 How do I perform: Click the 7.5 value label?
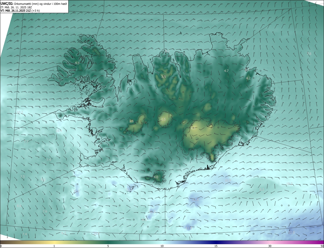click(x=23, y=177)
